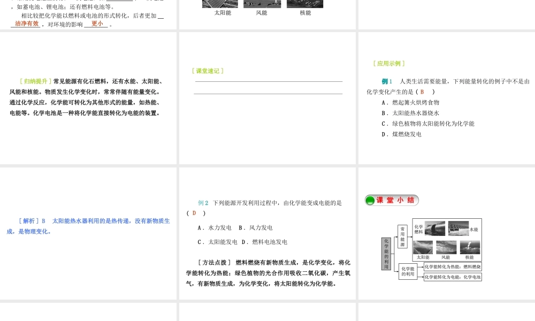Screen dimensions: 535x321
Task: Click the [归纳提升] heading
Action: click(x=35, y=81)
